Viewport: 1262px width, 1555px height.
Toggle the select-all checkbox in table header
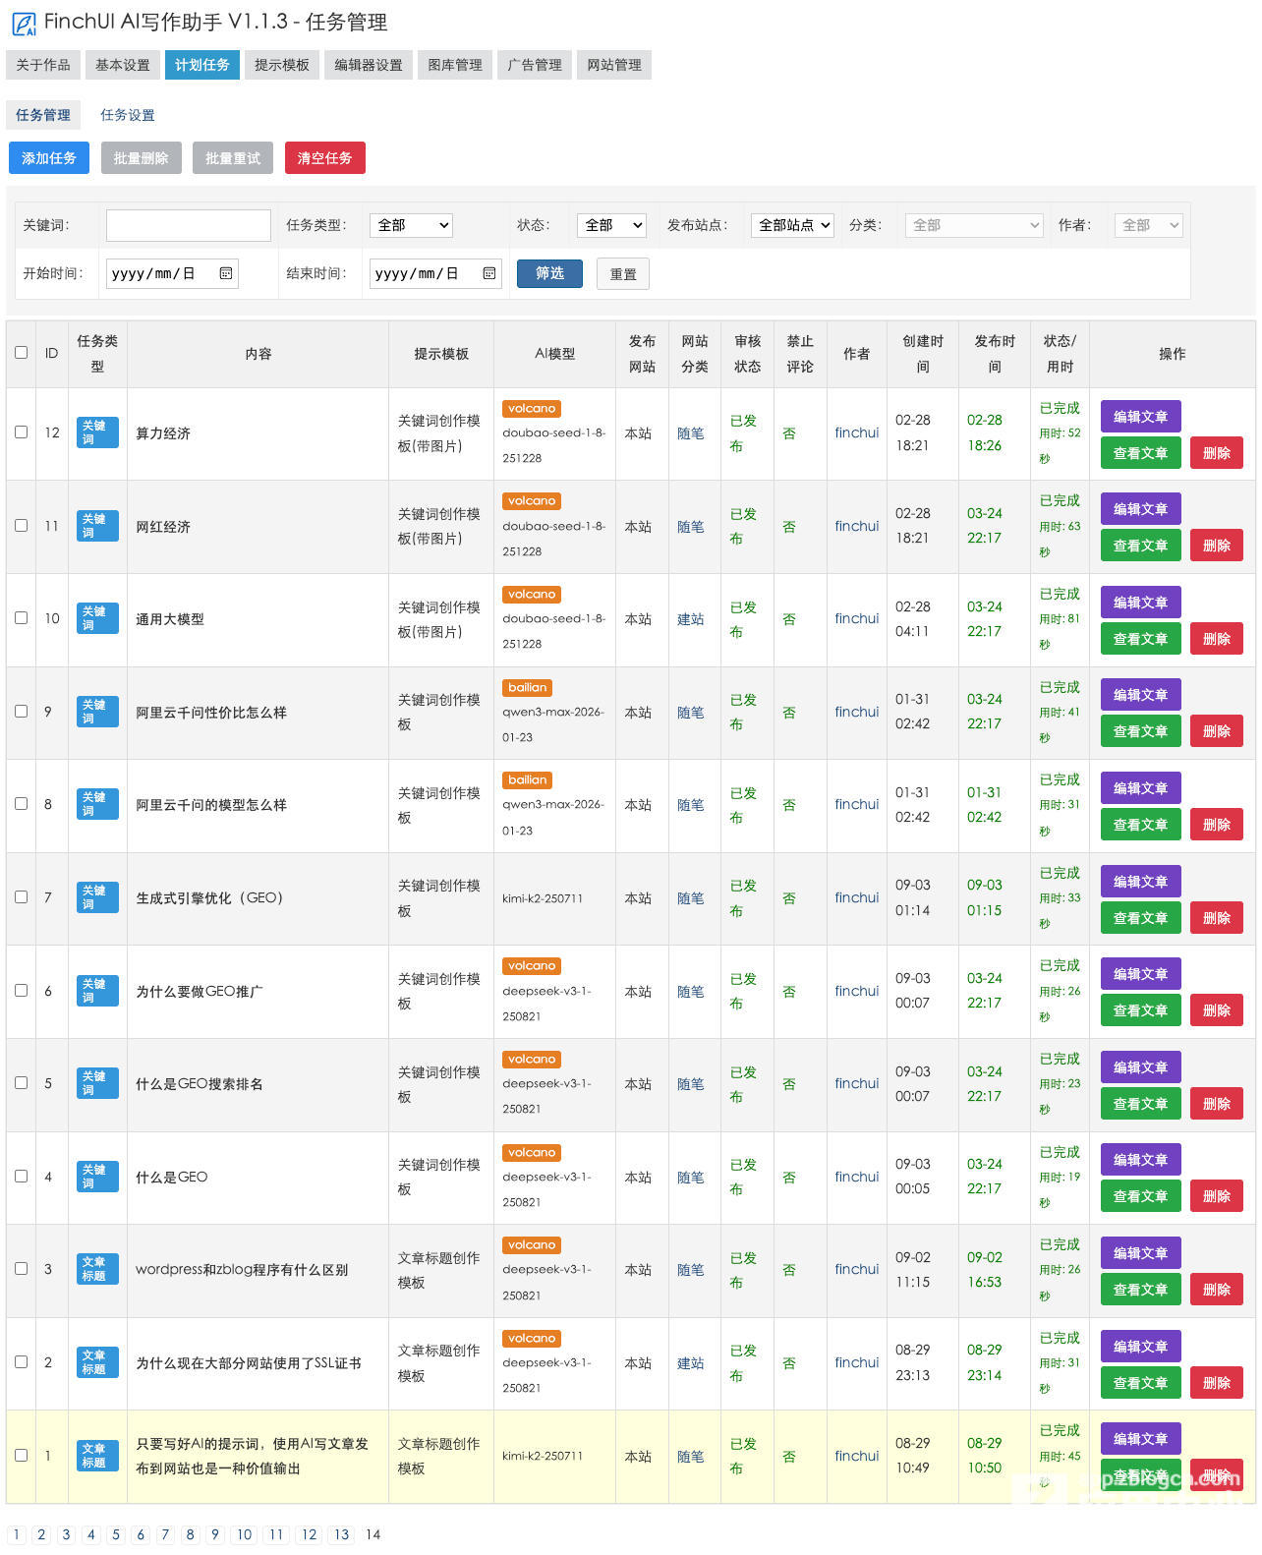[21, 352]
